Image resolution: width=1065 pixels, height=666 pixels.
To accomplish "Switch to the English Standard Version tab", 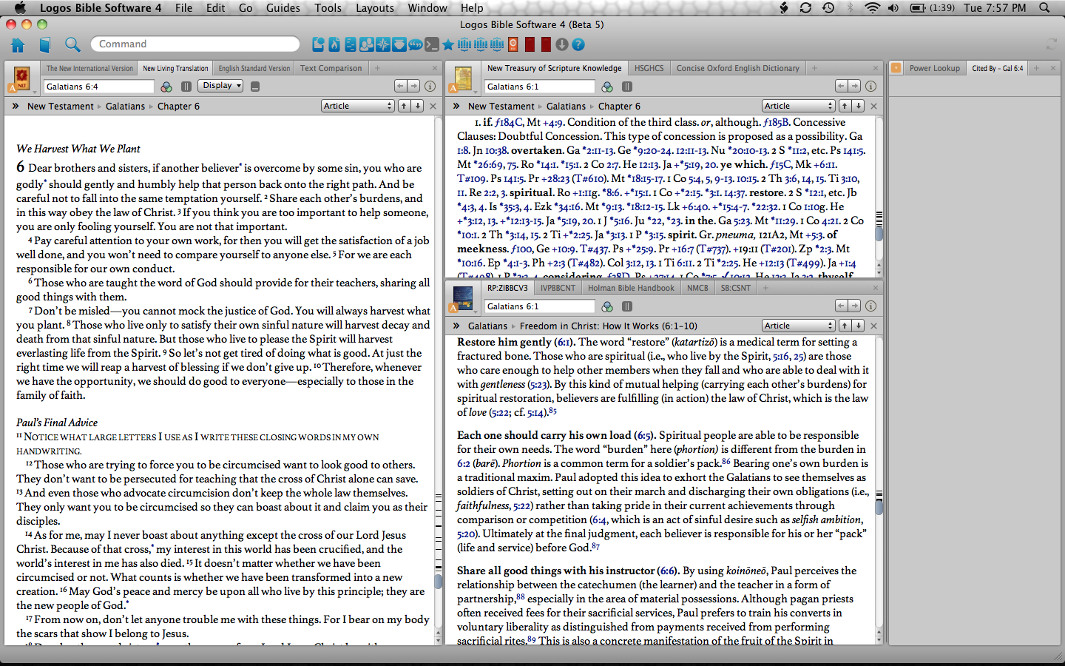I will (x=254, y=68).
